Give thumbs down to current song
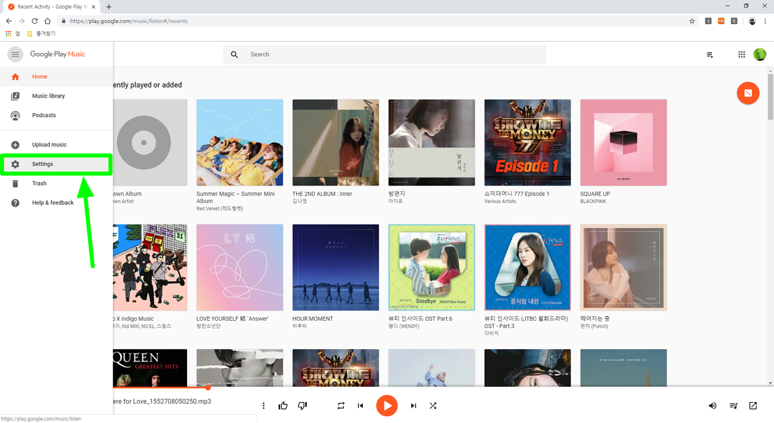The image size is (774, 423). click(303, 406)
